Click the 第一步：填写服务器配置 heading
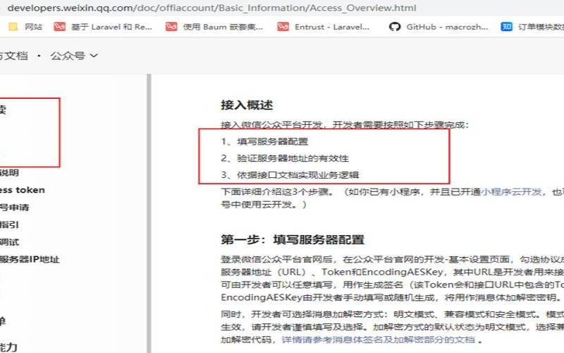This screenshot has width=564, height=353. (293, 239)
